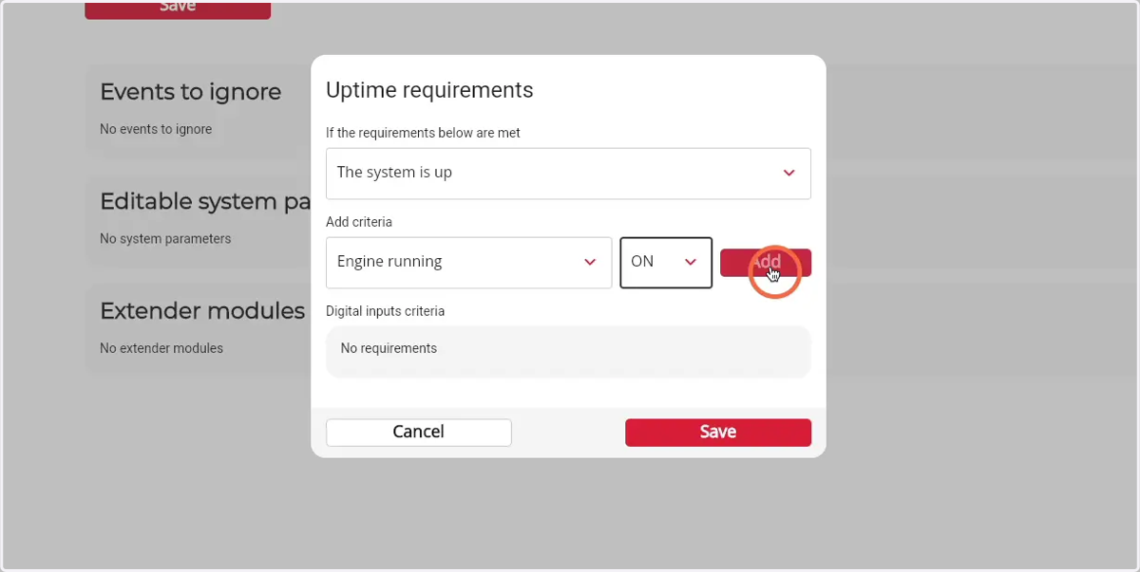Click the 'No system parameters' text
1140x572 pixels.
(x=165, y=239)
